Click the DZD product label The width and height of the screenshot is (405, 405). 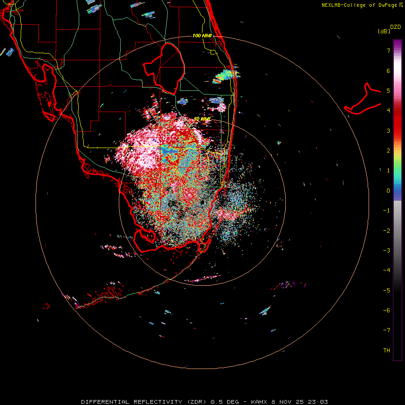[396, 27]
